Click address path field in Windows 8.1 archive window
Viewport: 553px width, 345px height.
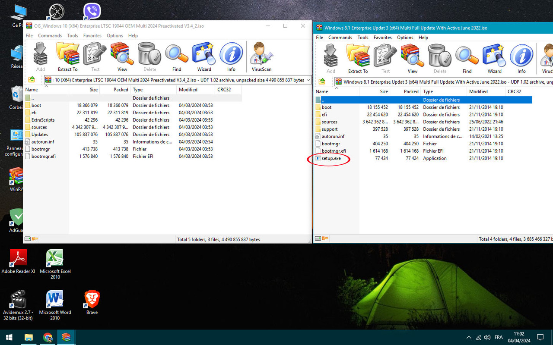(x=443, y=82)
